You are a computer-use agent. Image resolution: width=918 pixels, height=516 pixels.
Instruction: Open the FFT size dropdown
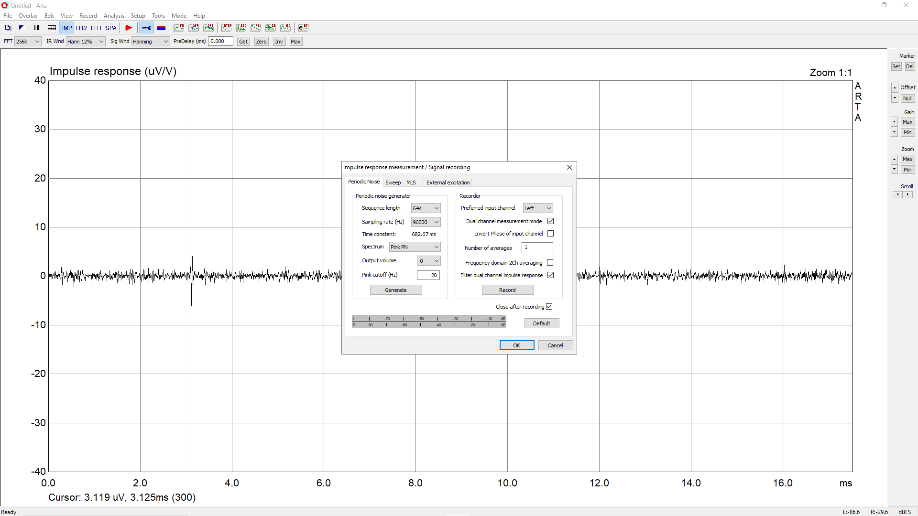tap(28, 42)
